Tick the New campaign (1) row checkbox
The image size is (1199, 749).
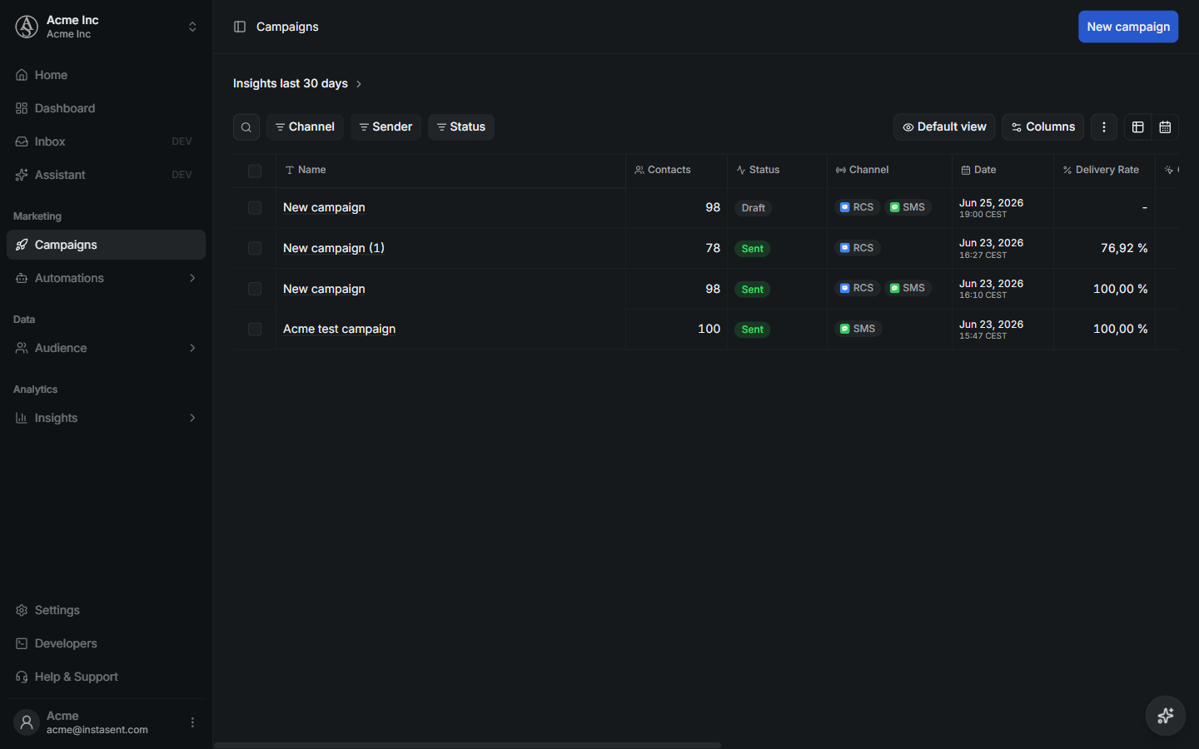click(255, 249)
